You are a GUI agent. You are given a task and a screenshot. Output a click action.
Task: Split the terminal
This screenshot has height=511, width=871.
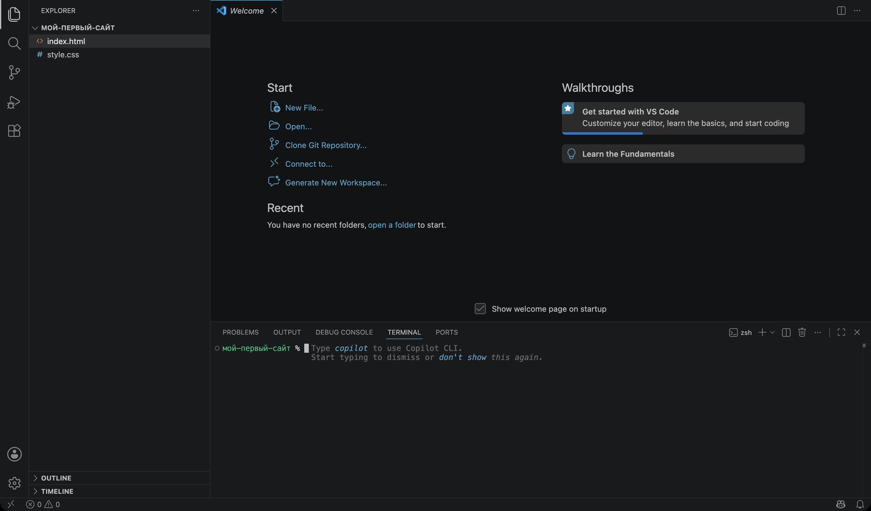[786, 332]
